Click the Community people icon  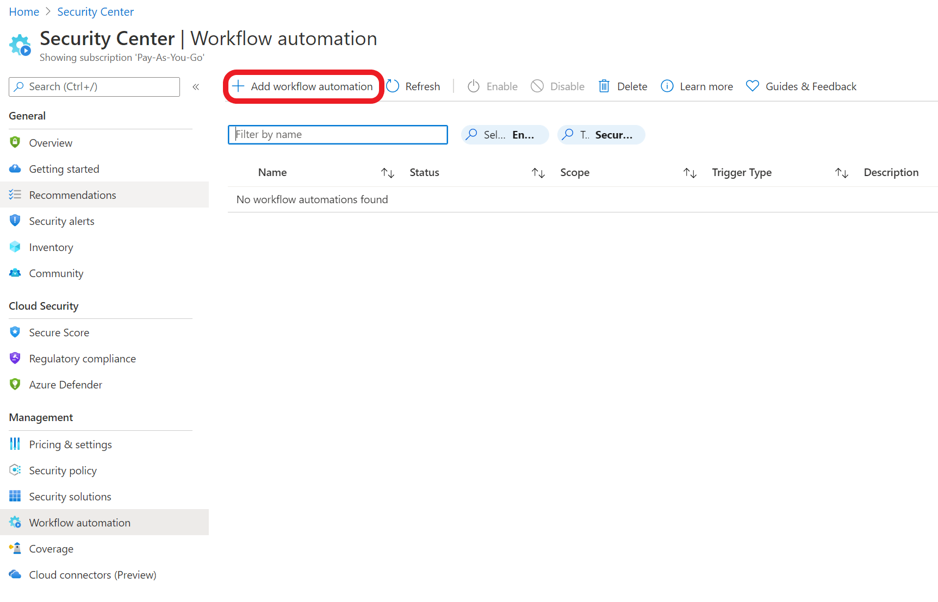coord(15,273)
